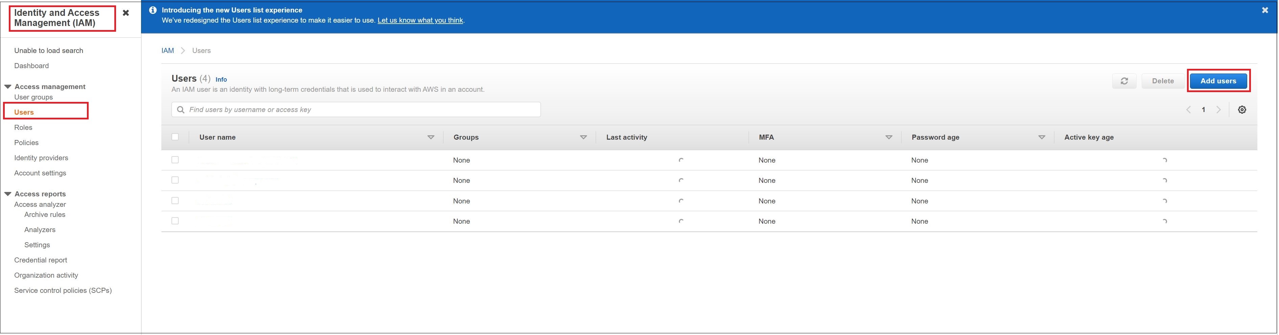
Task: Open the table preferences gear
Action: click(1242, 109)
